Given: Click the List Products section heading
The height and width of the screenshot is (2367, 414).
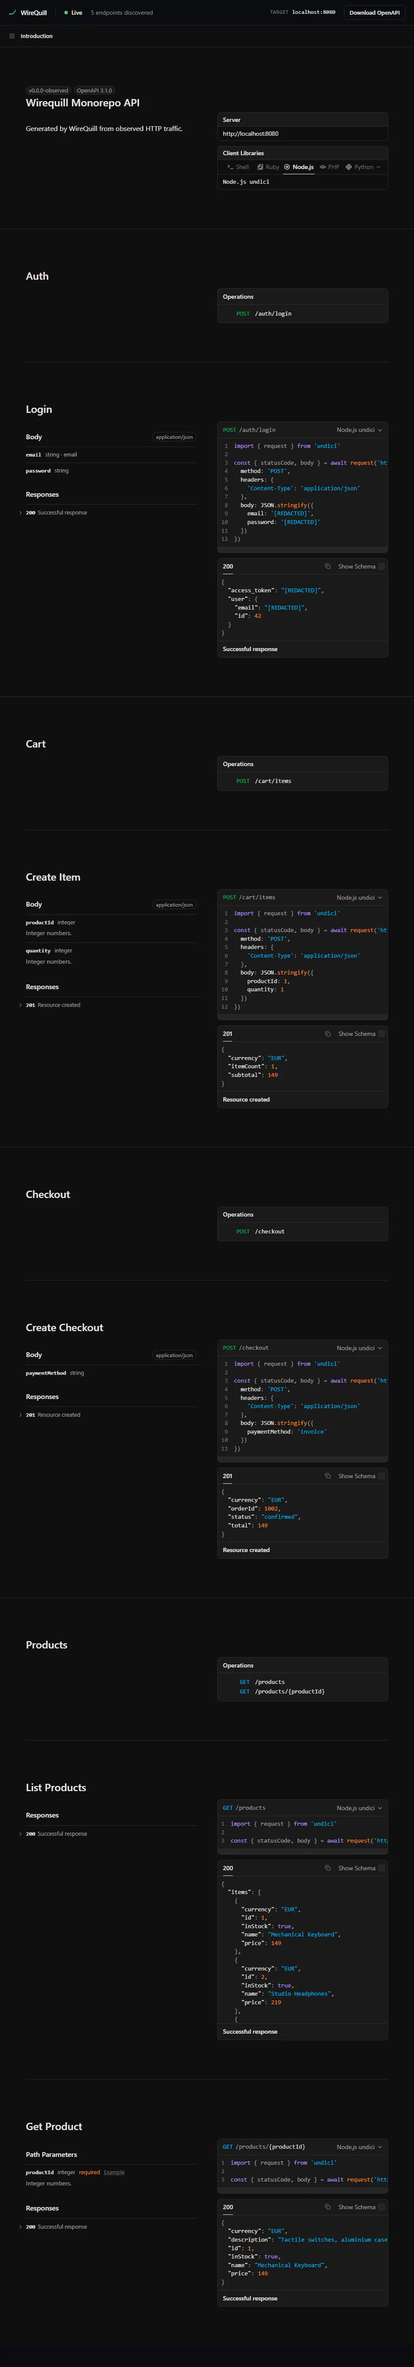Looking at the screenshot, I should pyautogui.click(x=56, y=1788).
